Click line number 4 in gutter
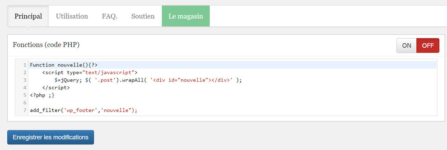The height and width of the screenshot is (150, 447). [25, 88]
